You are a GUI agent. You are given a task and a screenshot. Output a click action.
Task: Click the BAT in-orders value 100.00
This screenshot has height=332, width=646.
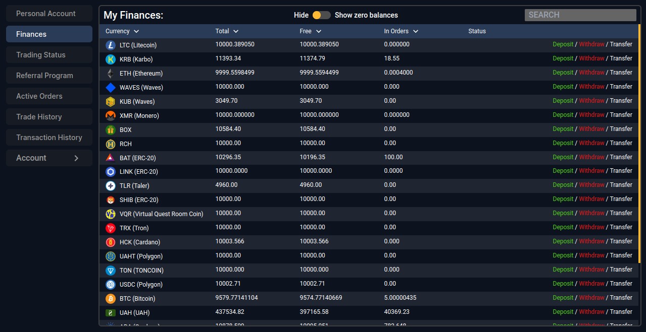point(393,157)
